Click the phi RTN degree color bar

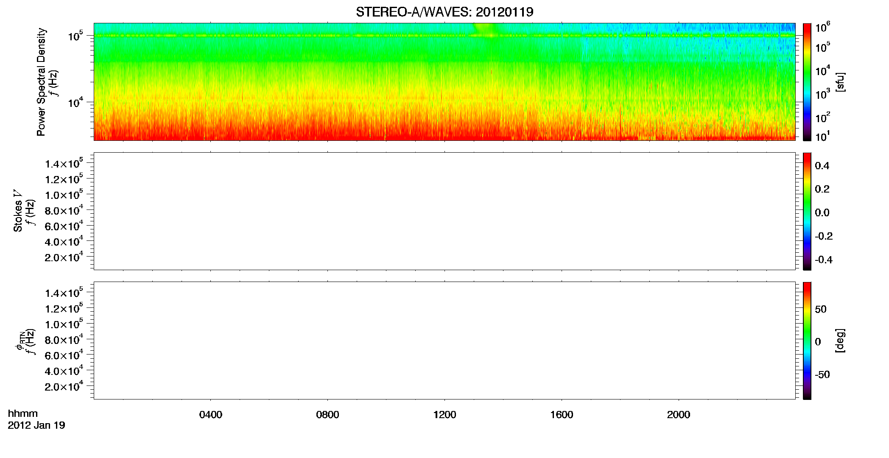(807, 341)
